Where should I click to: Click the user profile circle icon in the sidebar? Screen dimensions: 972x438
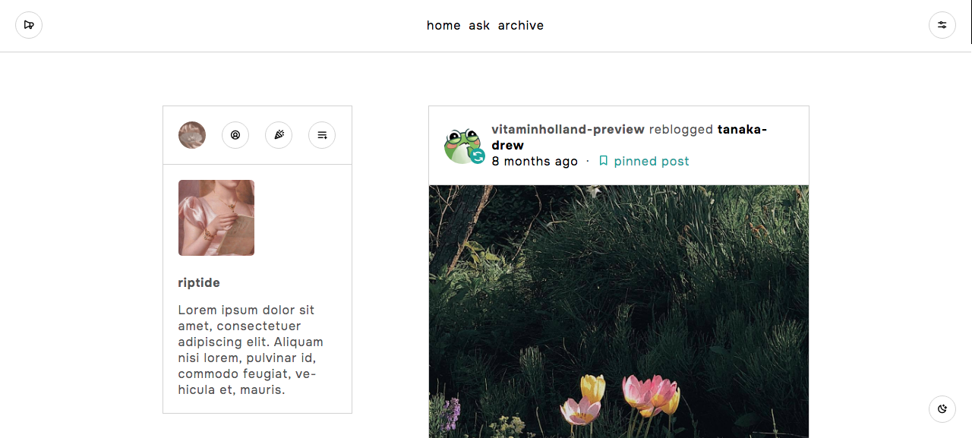[x=235, y=135]
